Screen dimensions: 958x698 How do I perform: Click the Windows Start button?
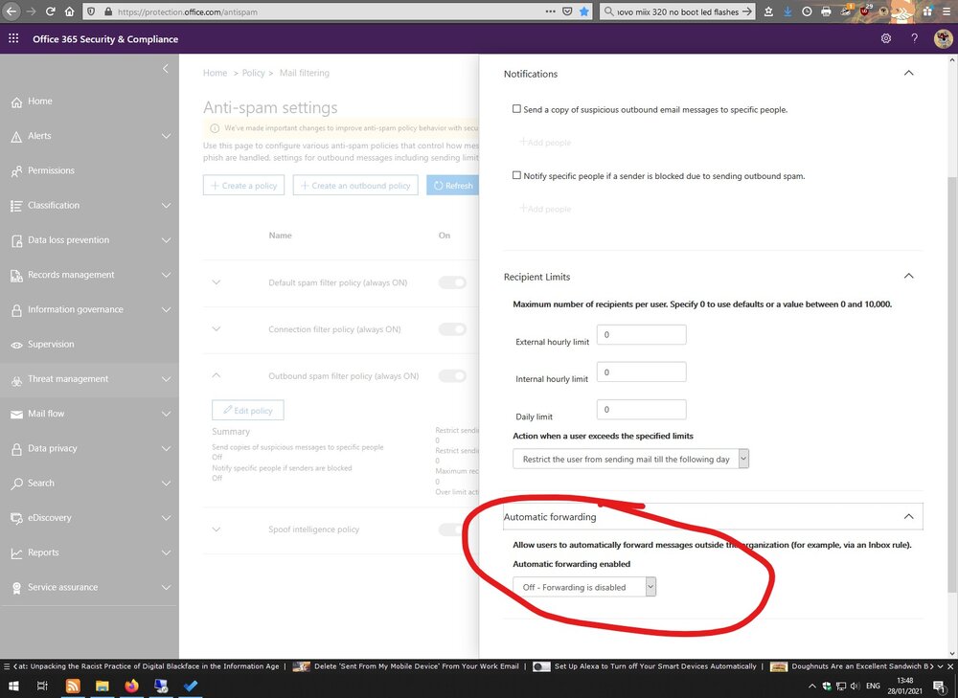[x=12, y=686]
